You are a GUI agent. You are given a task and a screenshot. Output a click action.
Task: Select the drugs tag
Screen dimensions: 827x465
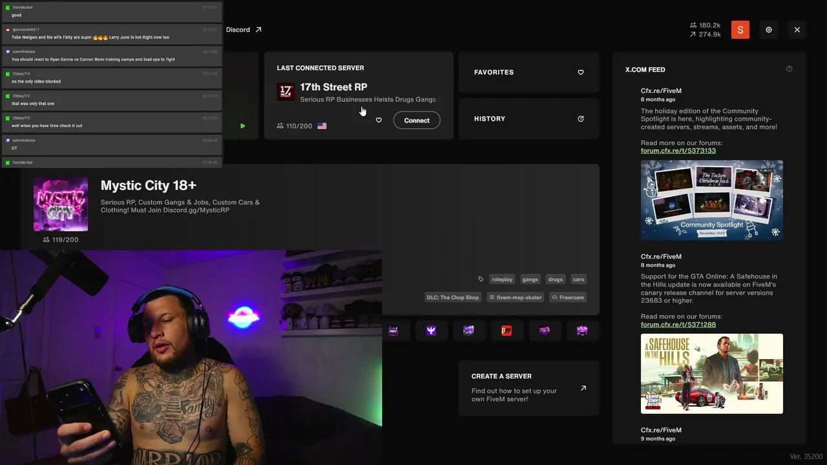coord(556,279)
